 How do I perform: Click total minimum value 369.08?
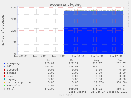74,89
